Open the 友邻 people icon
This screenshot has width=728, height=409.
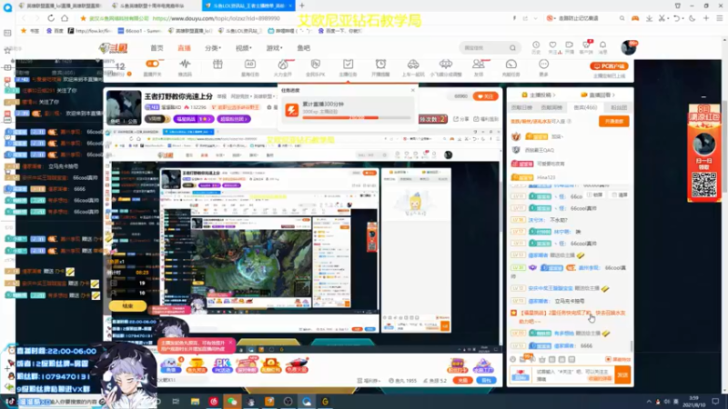pyautogui.click(x=479, y=64)
